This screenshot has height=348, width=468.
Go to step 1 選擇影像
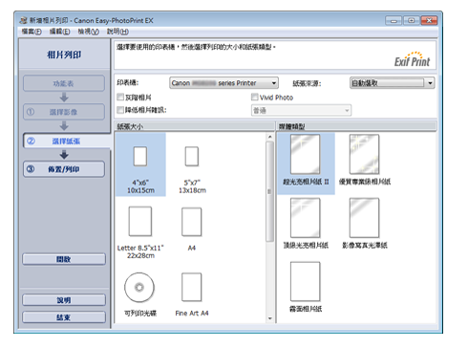tap(64, 112)
